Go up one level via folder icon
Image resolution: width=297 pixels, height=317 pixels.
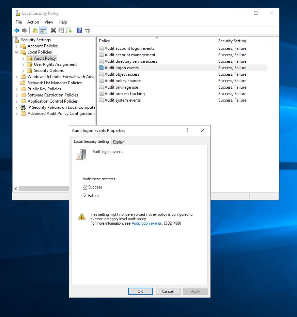point(35,31)
